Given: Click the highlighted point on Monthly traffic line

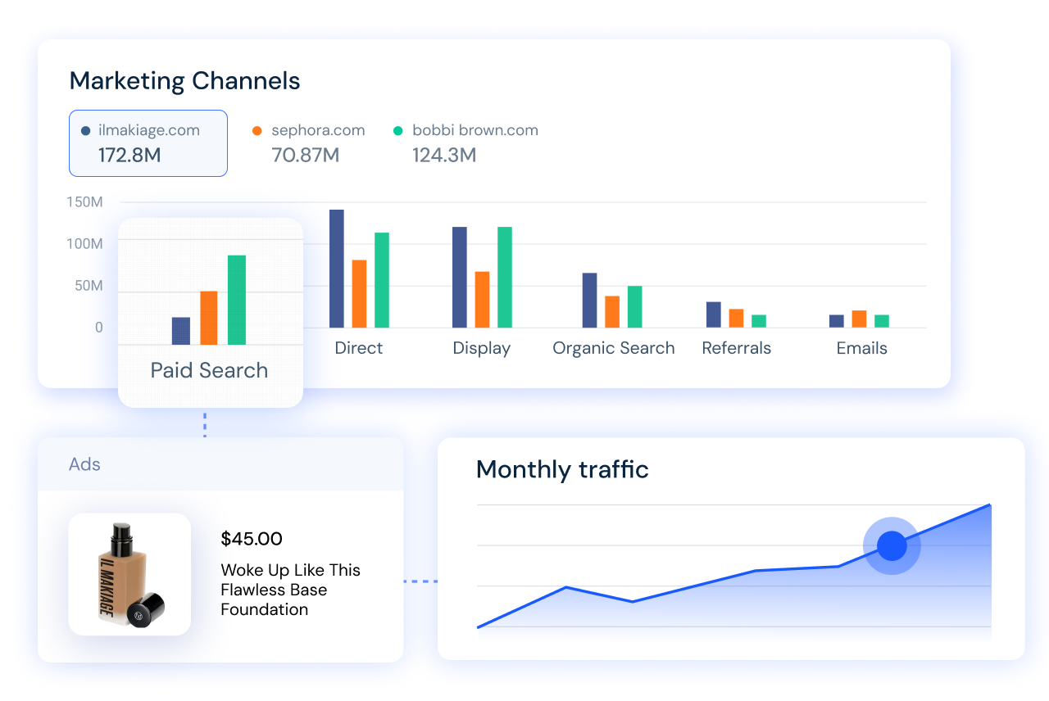Looking at the screenshot, I should pyautogui.click(x=892, y=545).
